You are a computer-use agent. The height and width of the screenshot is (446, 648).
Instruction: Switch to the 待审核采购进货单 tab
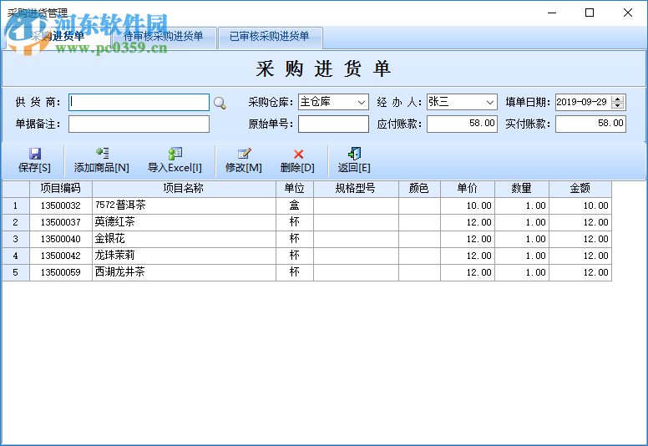164,37
